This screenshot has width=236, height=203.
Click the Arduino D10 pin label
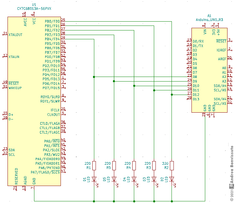pos(196,86)
